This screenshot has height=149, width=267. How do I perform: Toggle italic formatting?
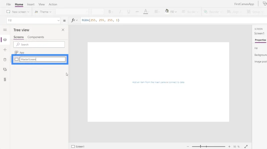point(120,12)
